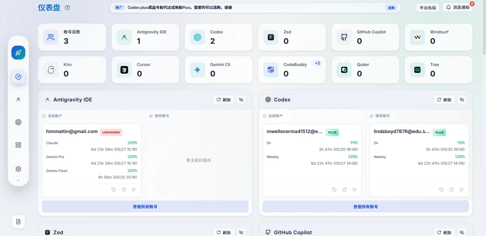Hide the Codex panel

click(462, 100)
